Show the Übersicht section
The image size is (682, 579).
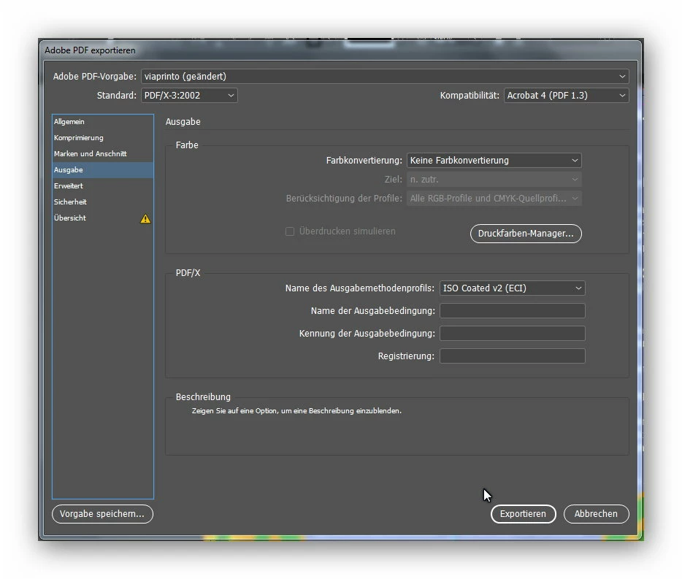(103, 218)
